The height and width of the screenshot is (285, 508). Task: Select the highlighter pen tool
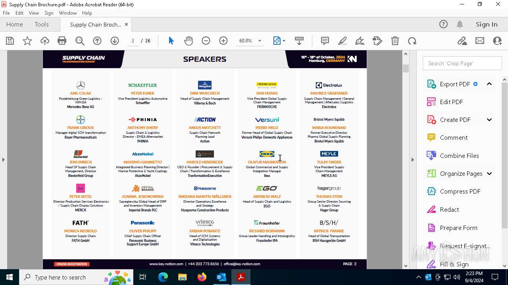pyautogui.click(x=343, y=41)
